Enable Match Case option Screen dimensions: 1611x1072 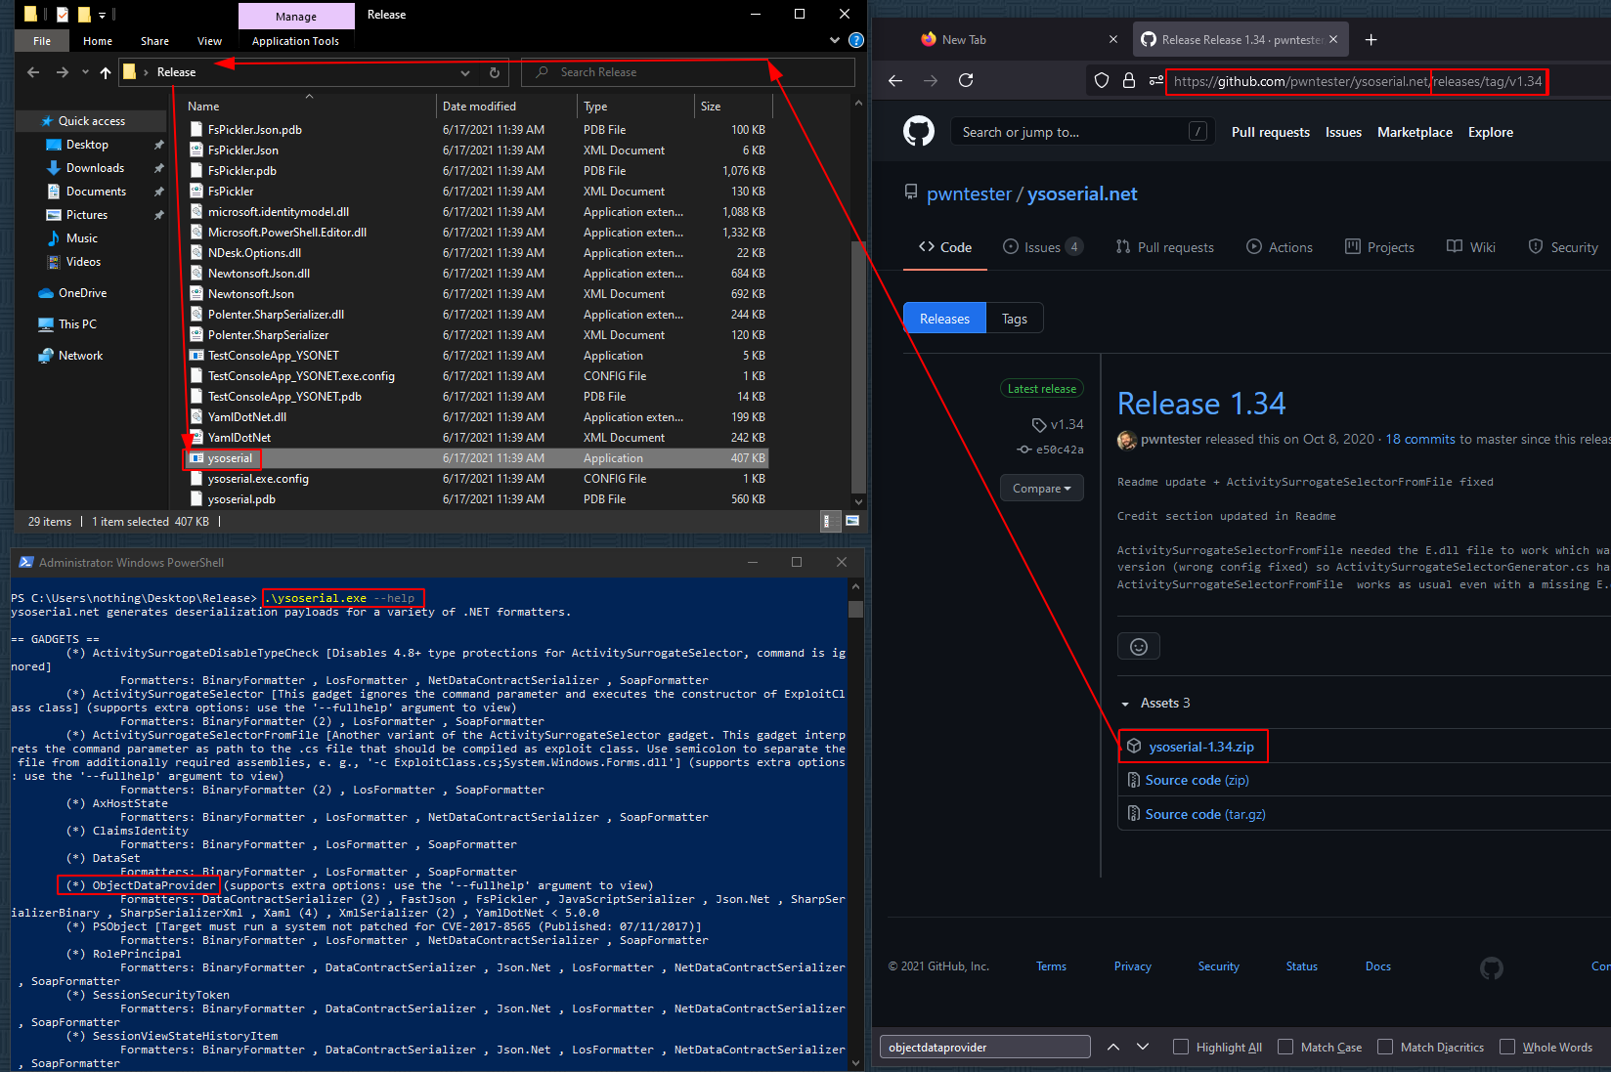tap(1285, 1047)
